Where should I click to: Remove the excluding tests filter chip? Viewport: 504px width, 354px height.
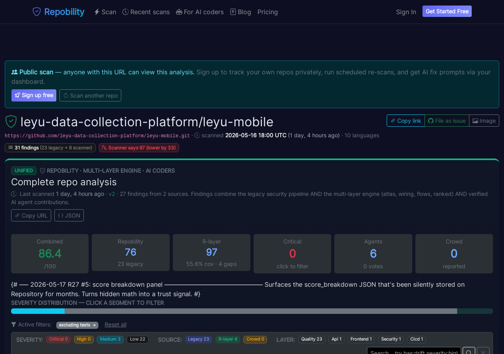tap(94, 325)
